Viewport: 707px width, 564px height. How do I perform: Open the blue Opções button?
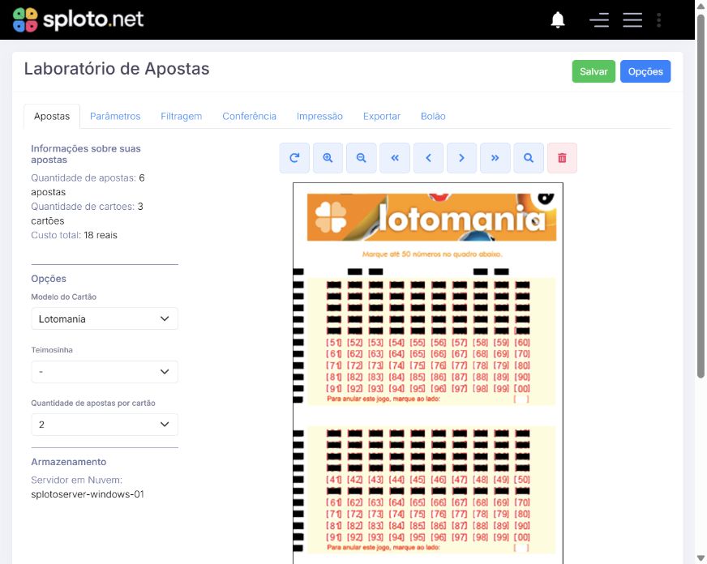click(645, 71)
